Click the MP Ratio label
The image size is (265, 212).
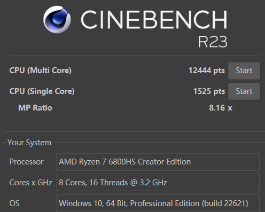click(x=35, y=108)
